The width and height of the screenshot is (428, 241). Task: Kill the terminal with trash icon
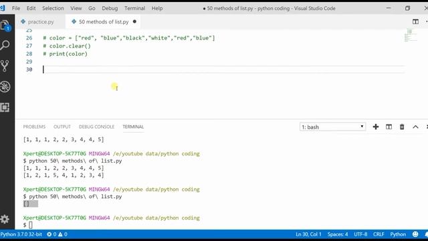[402, 127]
